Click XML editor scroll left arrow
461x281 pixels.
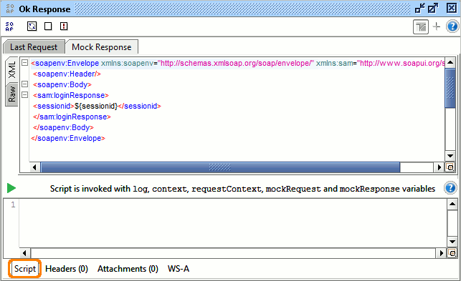34,167
